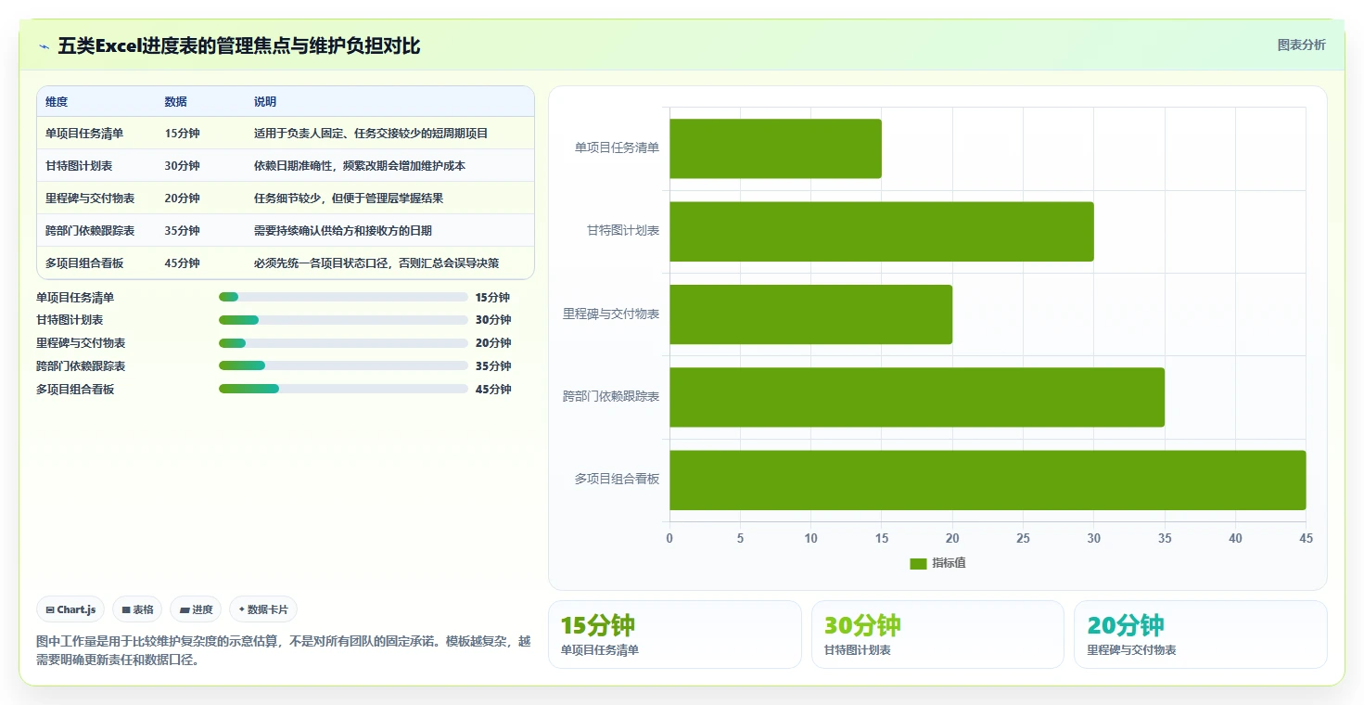Viewport: 1364px width, 705px height.
Task: Open the 15分钟 单项目任务清单 data card
Action: 674,634
